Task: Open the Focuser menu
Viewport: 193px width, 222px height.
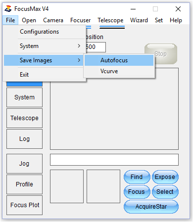Action: [80, 20]
